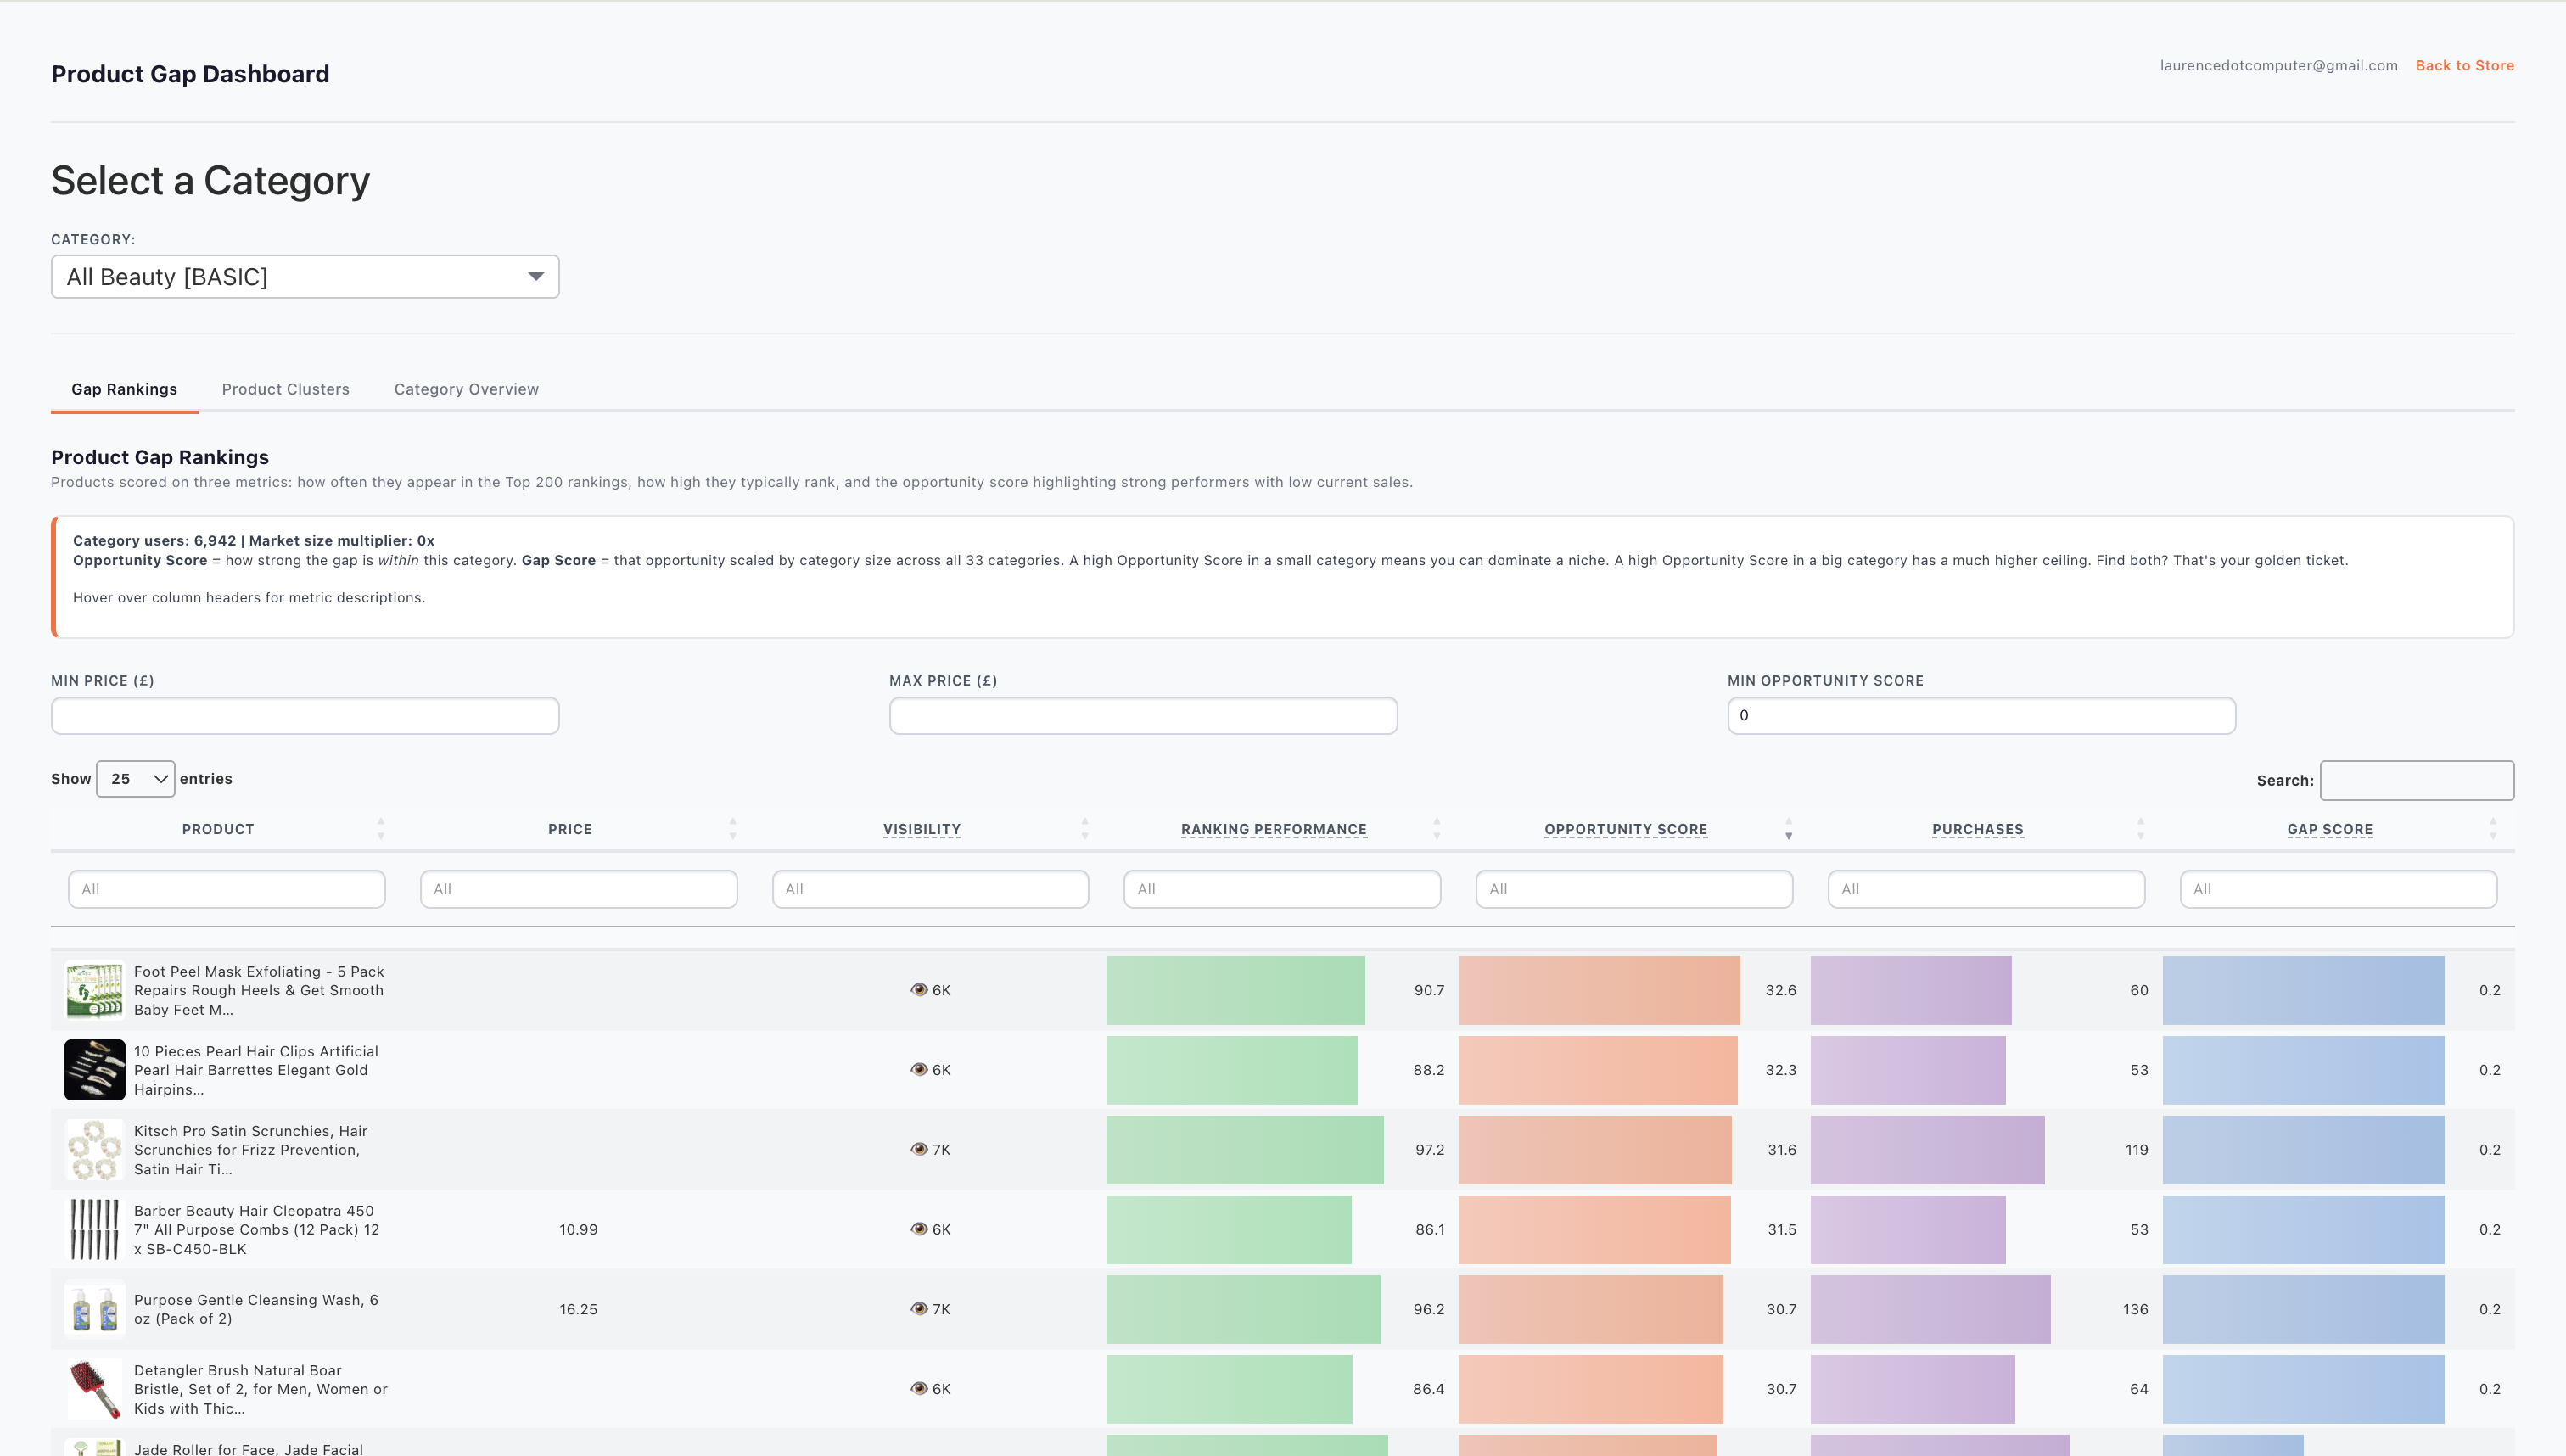Open the Show 25 entries dropdown
Viewport: 2566px width, 1456px height.
[x=135, y=778]
